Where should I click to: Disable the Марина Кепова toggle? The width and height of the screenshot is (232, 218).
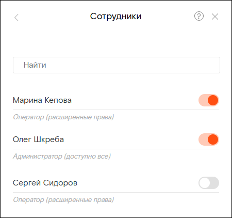[x=209, y=100]
